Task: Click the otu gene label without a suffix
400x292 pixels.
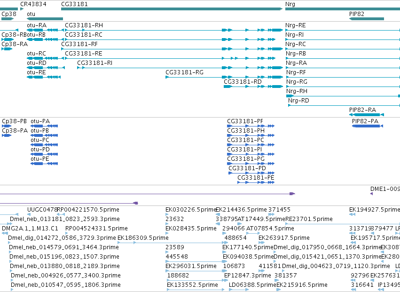Action: [x=31, y=14]
